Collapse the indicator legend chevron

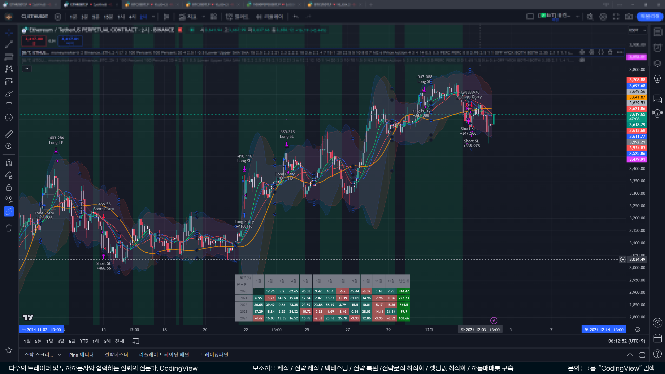[27, 69]
